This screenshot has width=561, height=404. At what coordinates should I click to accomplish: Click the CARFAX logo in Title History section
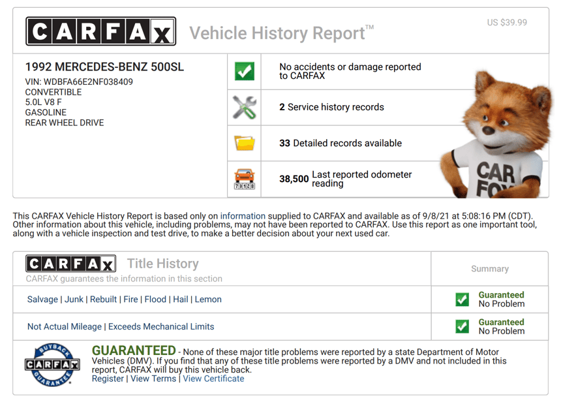click(x=71, y=264)
